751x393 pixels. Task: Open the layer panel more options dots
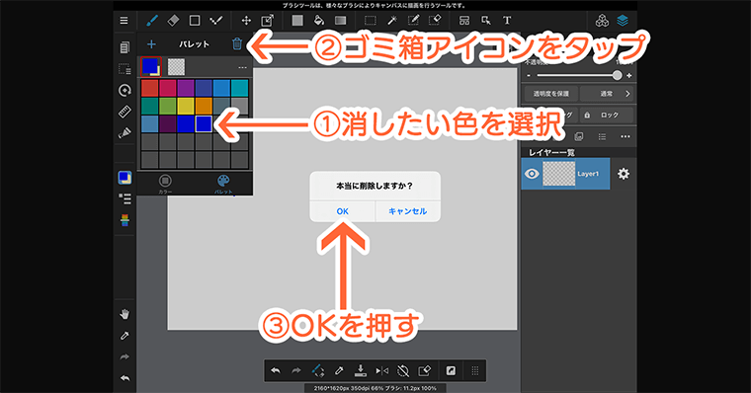click(626, 137)
